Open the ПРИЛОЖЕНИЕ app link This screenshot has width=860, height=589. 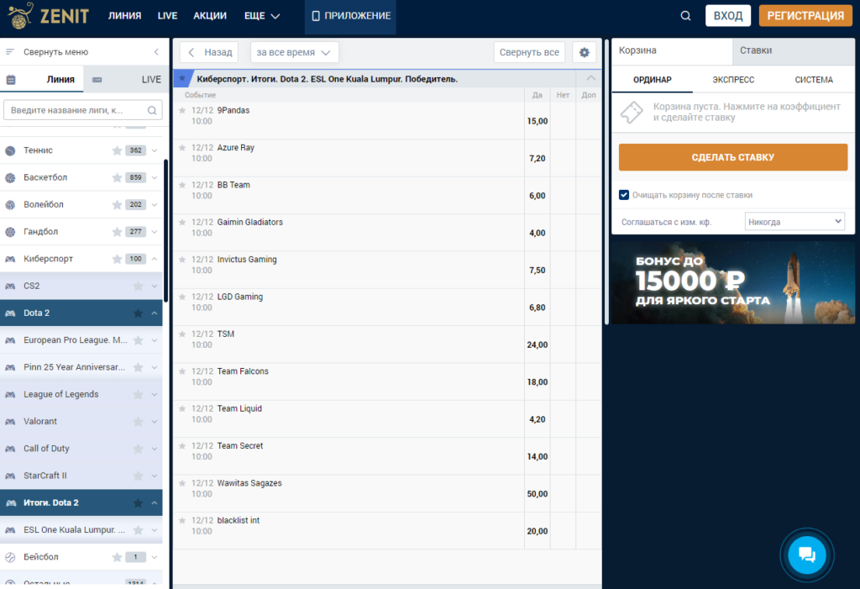351,16
